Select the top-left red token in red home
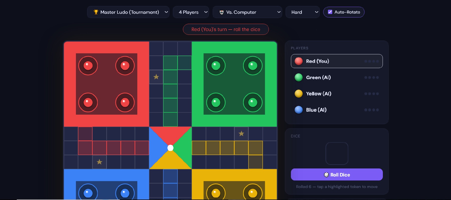Screen dimensions: 451x200 pos(88,66)
